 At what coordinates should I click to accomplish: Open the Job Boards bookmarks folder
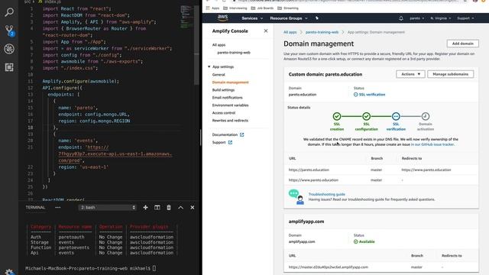[x=262, y=8]
